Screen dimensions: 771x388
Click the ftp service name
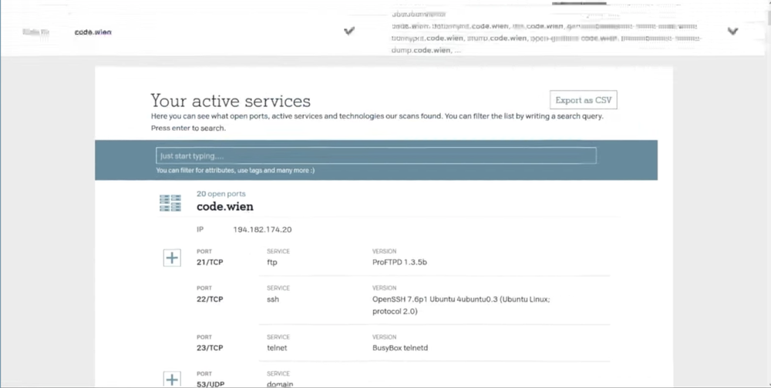point(272,263)
